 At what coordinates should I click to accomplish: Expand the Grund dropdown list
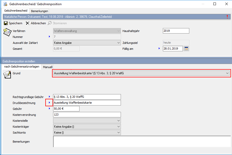(227, 73)
